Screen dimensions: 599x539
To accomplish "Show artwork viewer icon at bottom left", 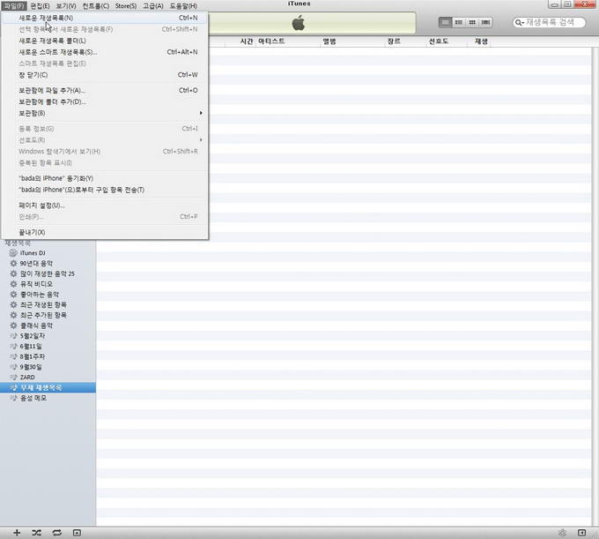I will click(77, 533).
